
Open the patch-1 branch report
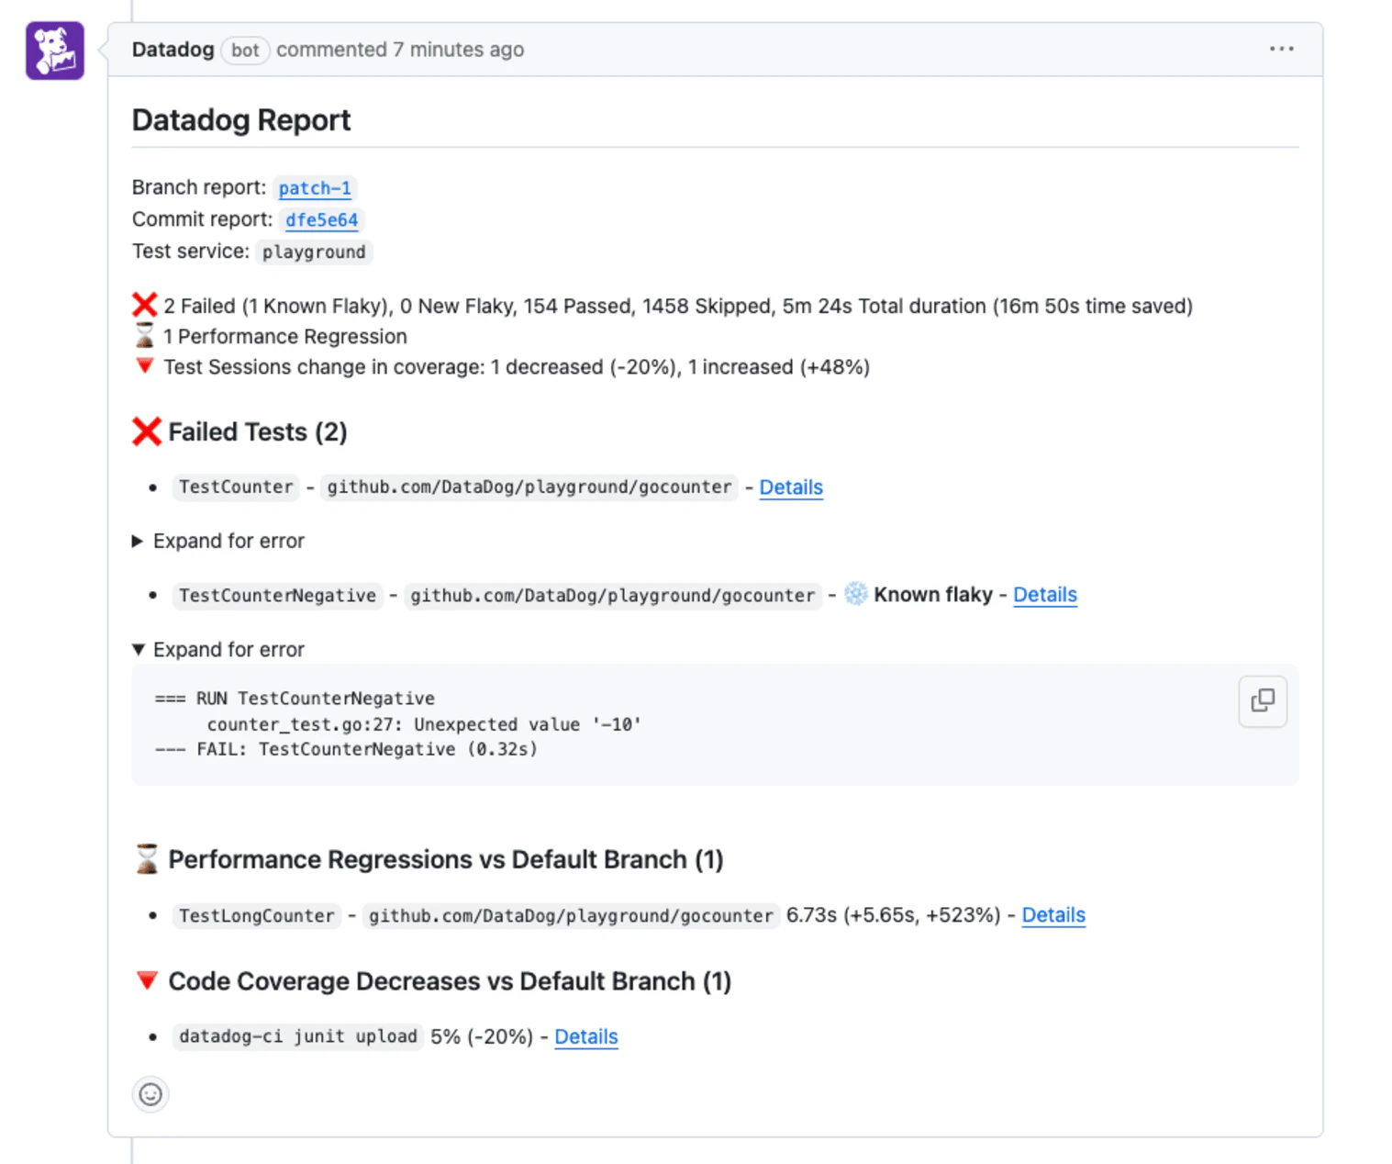click(x=315, y=188)
